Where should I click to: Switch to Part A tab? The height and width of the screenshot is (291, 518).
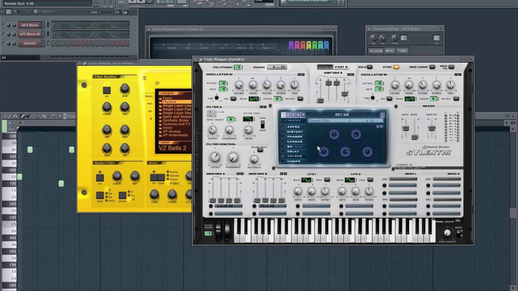point(325,67)
